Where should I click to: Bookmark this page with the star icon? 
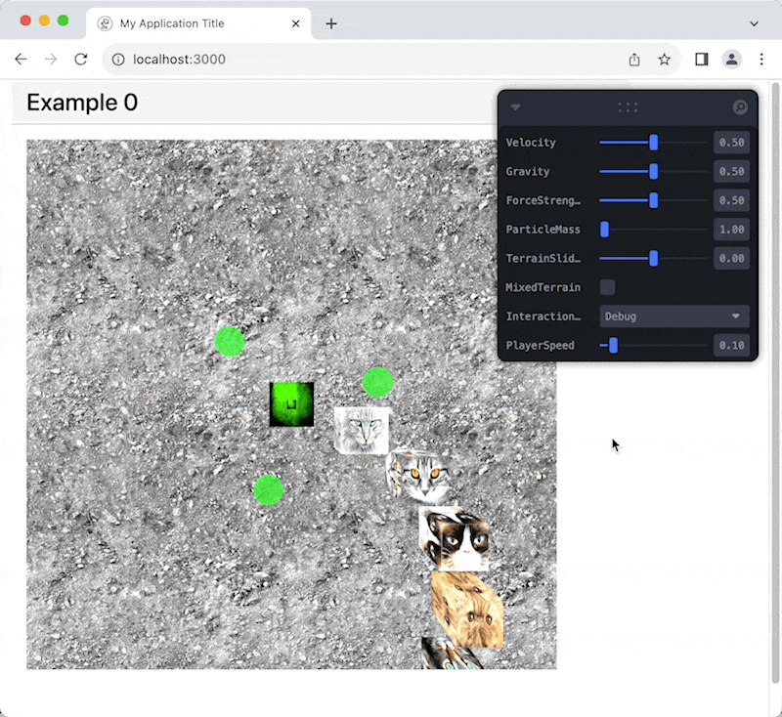[x=665, y=60]
